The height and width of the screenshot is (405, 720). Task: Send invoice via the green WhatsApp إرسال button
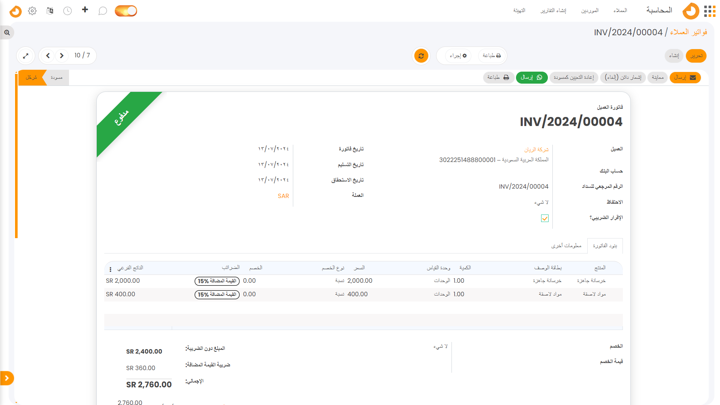531,78
